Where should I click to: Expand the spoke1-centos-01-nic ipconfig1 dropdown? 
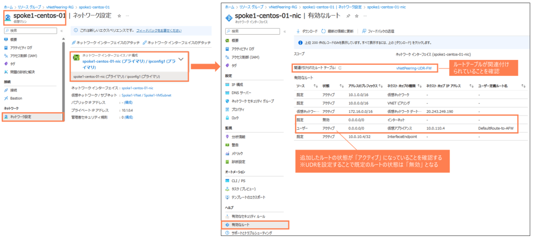click(181, 59)
